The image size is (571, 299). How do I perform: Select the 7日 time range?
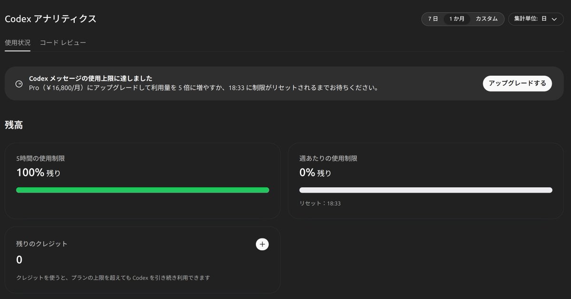coord(433,19)
